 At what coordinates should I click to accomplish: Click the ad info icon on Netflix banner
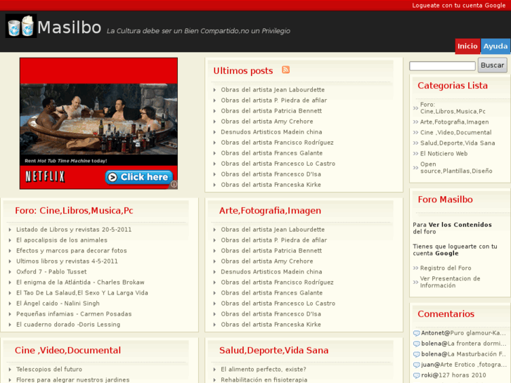[x=174, y=185]
